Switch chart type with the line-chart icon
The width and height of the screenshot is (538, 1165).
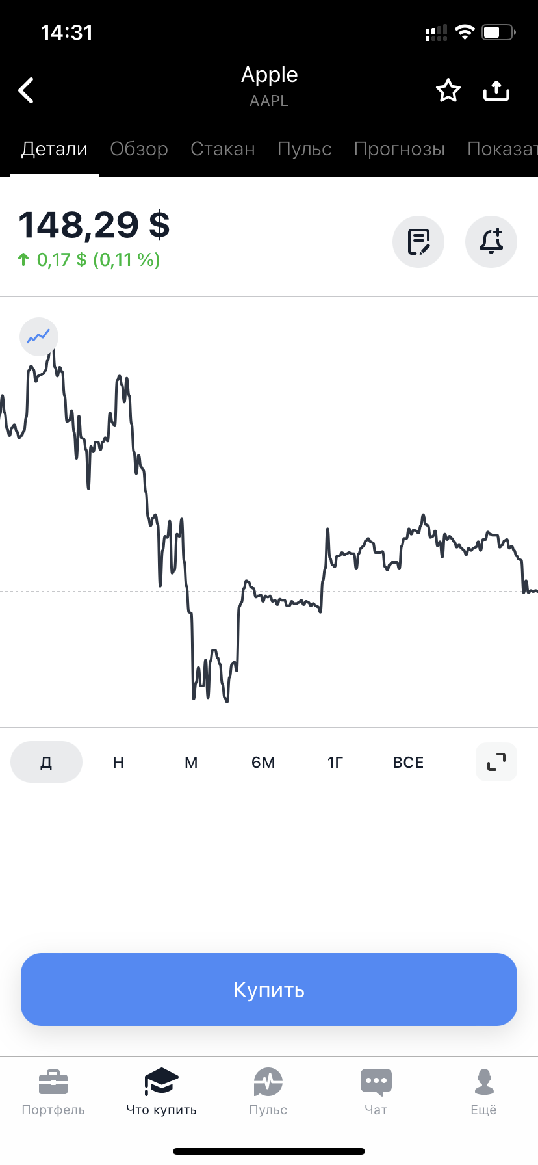point(39,337)
